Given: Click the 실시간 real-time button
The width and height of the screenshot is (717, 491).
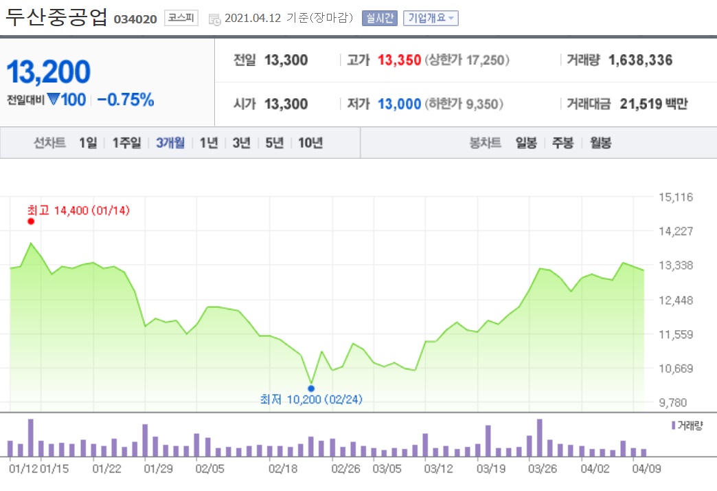Looking at the screenshot, I should (x=380, y=19).
